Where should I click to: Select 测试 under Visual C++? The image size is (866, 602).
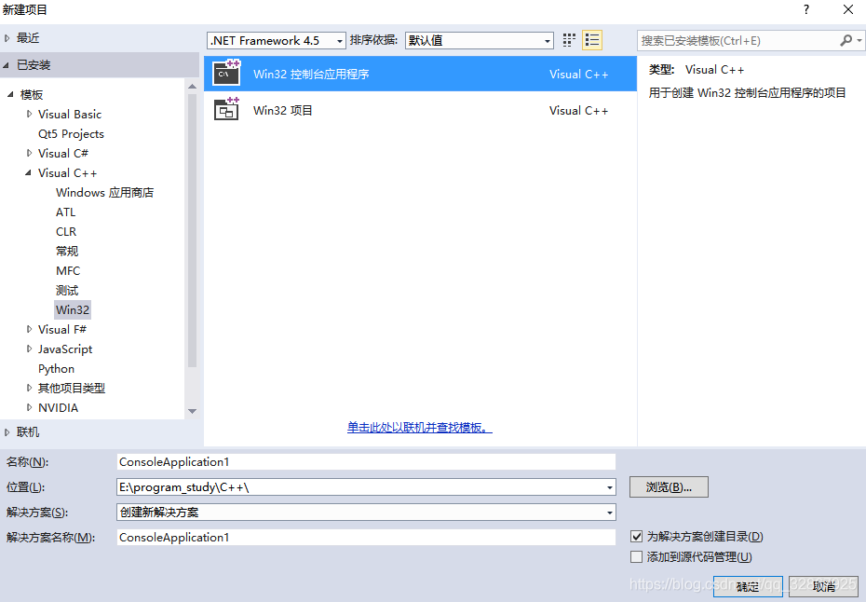67,290
